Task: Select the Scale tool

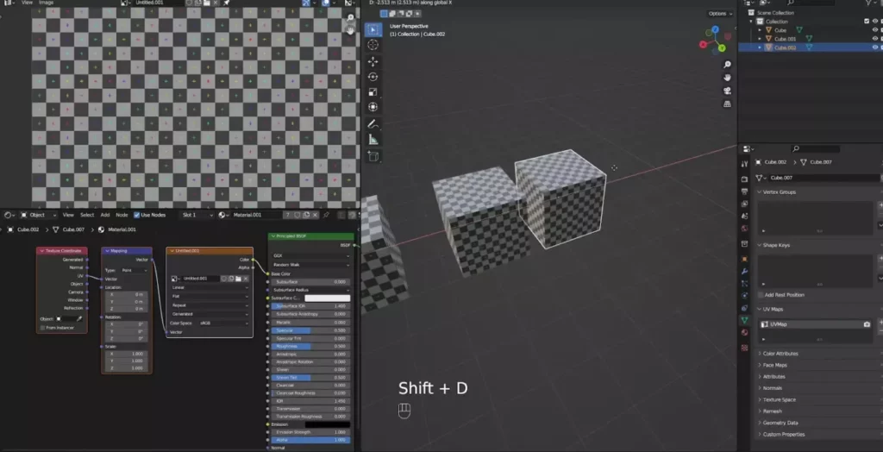Action: pyautogui.click(x=373, y=91)
